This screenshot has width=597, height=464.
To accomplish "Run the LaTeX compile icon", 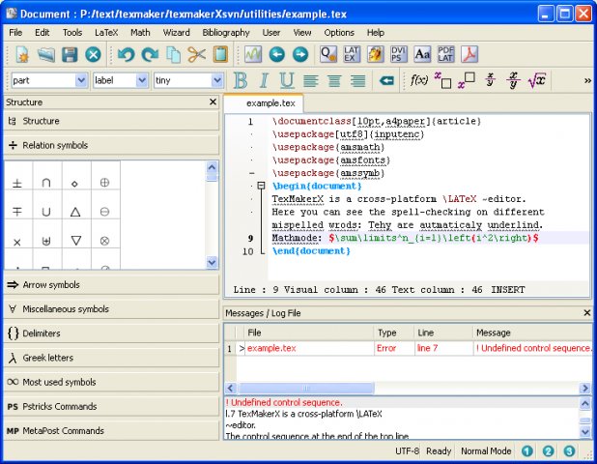I will point(352,54).
